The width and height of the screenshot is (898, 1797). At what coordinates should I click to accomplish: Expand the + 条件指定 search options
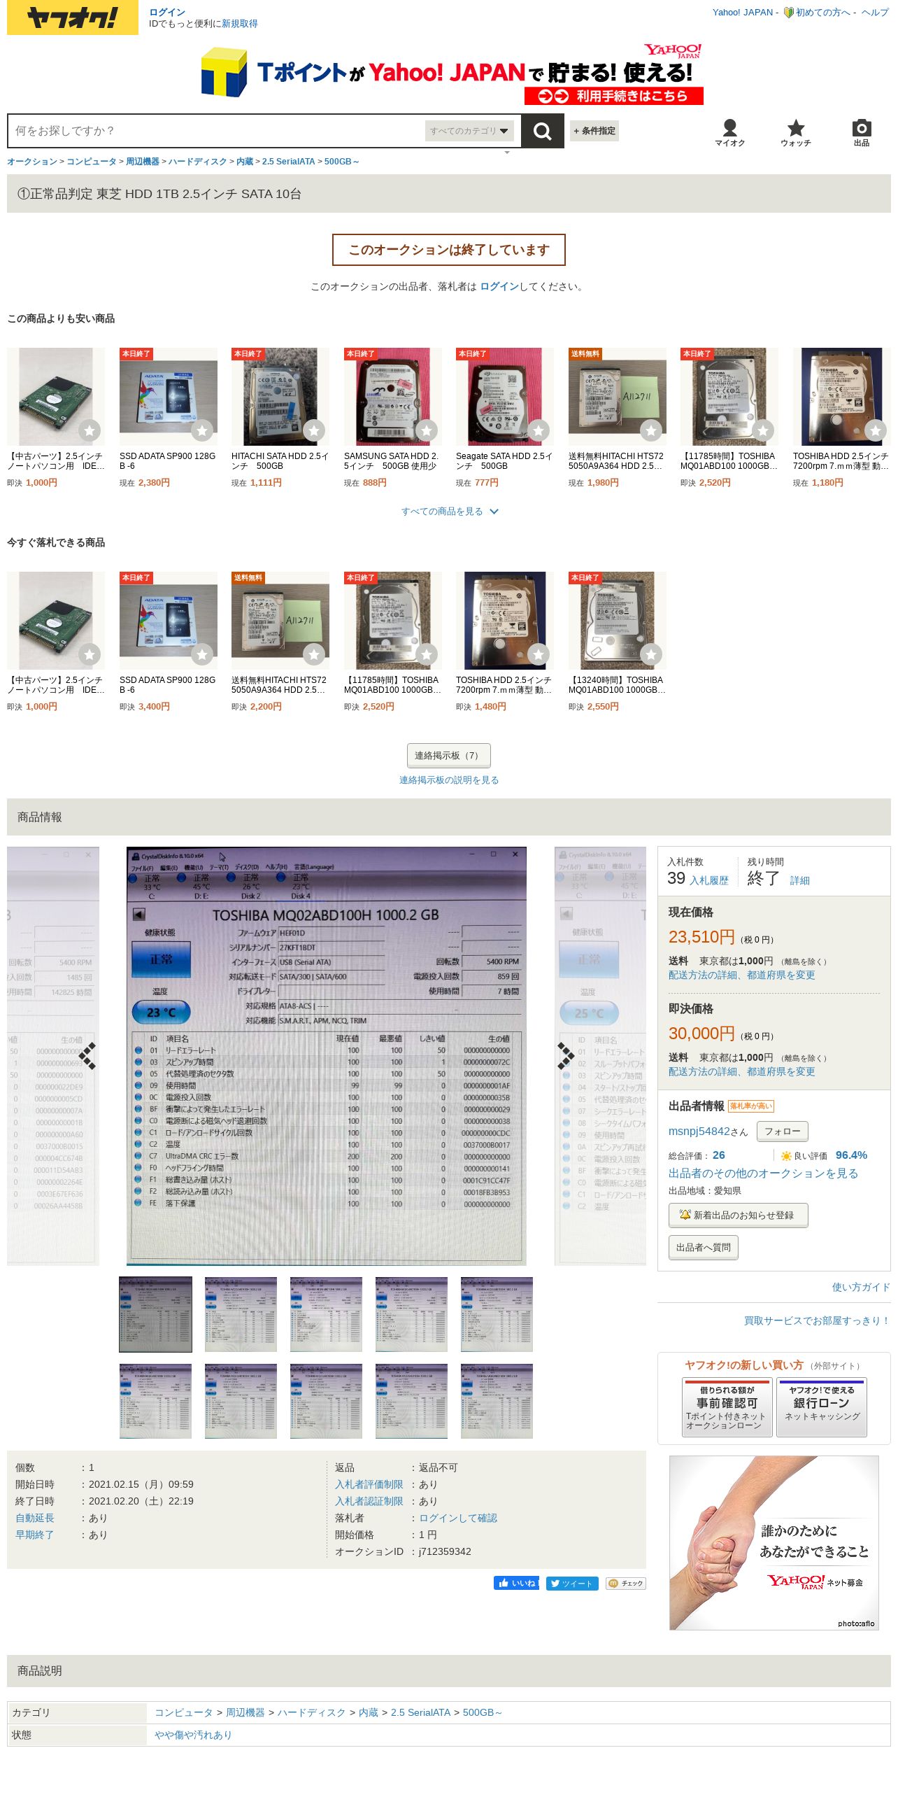(x=594, y=131)
